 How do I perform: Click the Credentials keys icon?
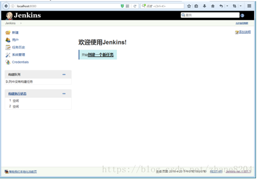point(8,62)
